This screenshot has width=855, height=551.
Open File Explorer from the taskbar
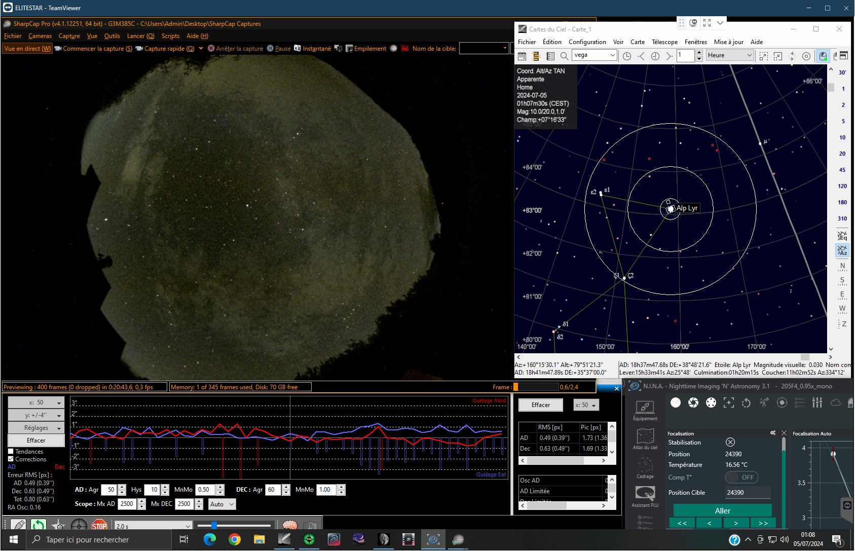click(x=259, y=539)
